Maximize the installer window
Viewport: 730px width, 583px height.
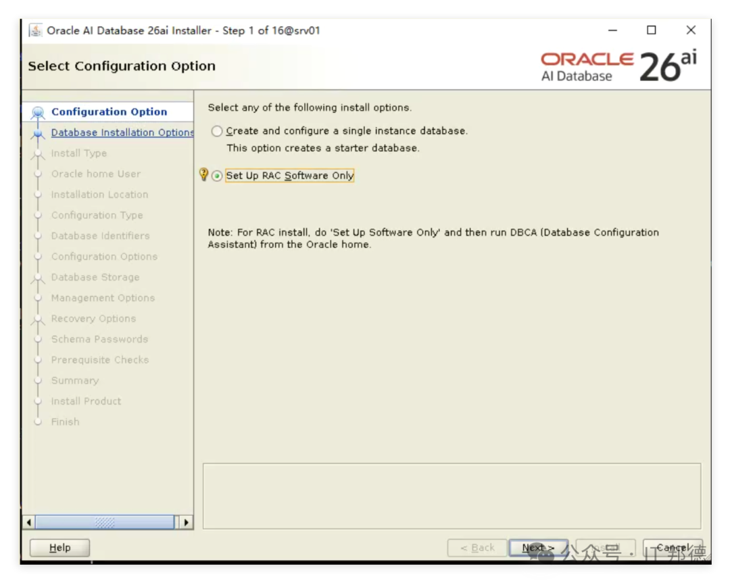(x=652, y=30)
